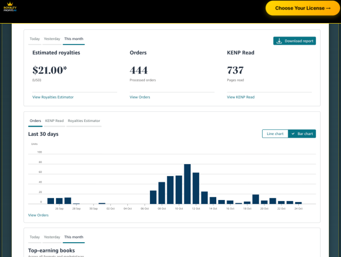Open View Orders link under the 444 orders
This screenshot has width=341, height=257.
pyautogui.click(x=140, y=97)
